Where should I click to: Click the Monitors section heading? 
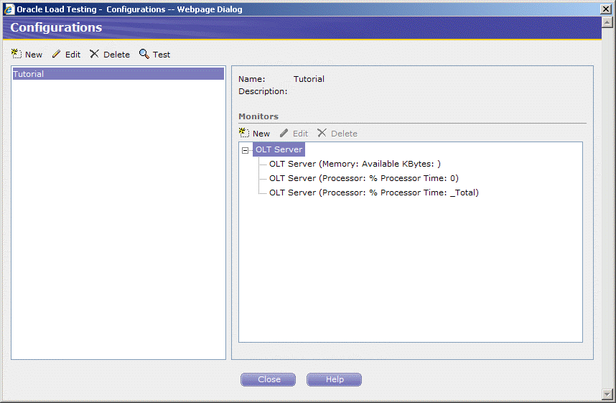[258, 116]
